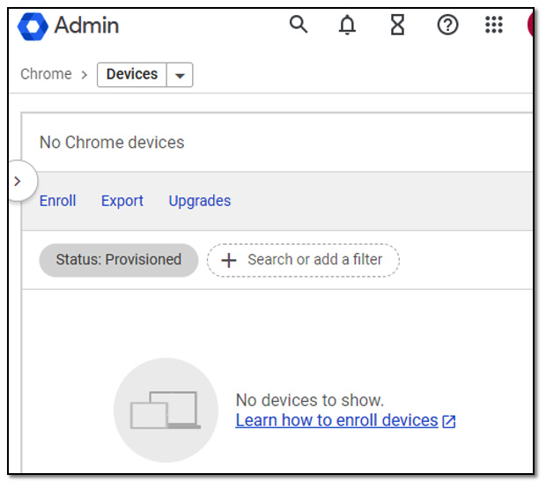546x489 pixels.
Task: Open the Google apps grid
Action: [494, 25]
